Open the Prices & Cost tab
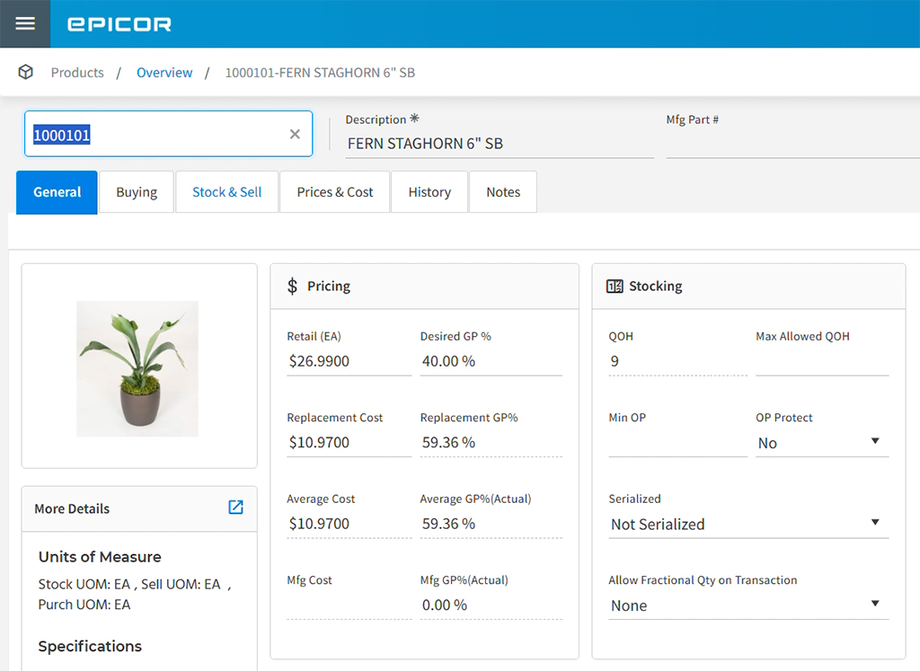Screen dimensions: 920x671 click(334, 191)
